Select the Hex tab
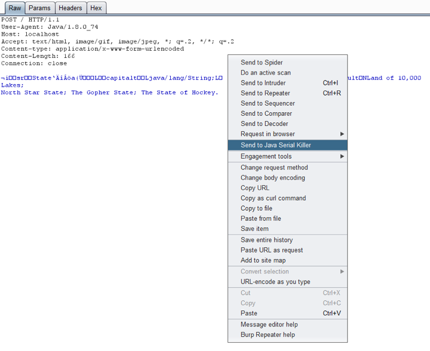Image resolution: width=430 pixels, height=351 pixels. coord(96,8)
